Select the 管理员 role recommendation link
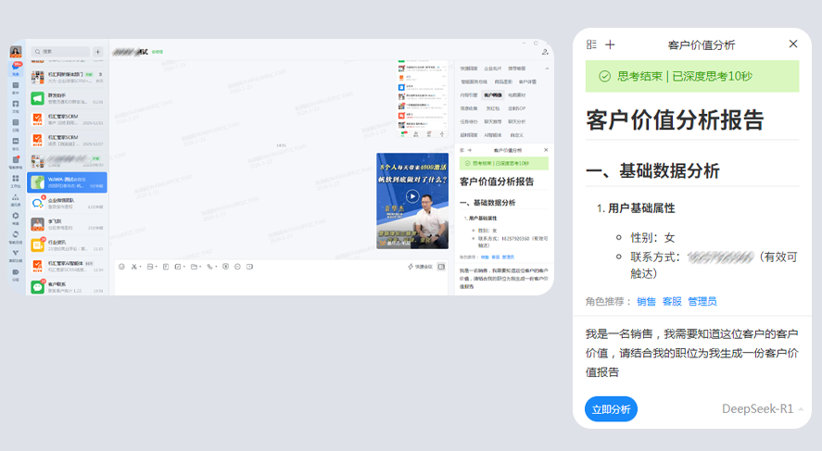Screen dimensions: 822x451 (x=702, y=302)
